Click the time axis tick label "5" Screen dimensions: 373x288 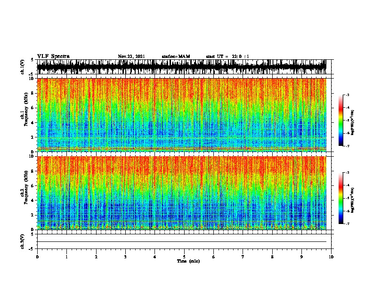[x=184, y=257]
